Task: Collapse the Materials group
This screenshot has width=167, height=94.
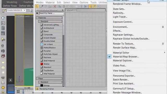Action: [x=49, y=18]
